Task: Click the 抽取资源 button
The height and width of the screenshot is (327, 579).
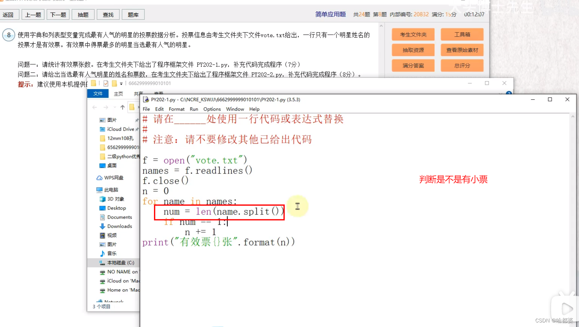Action: click(413, 50)
